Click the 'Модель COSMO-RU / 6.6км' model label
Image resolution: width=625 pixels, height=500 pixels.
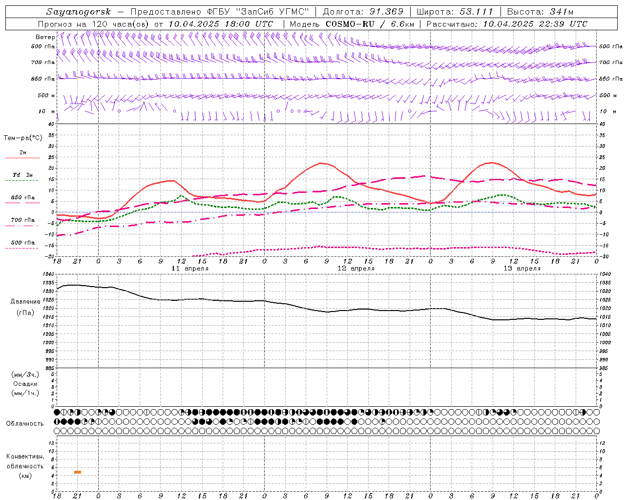tap(352, 24)
